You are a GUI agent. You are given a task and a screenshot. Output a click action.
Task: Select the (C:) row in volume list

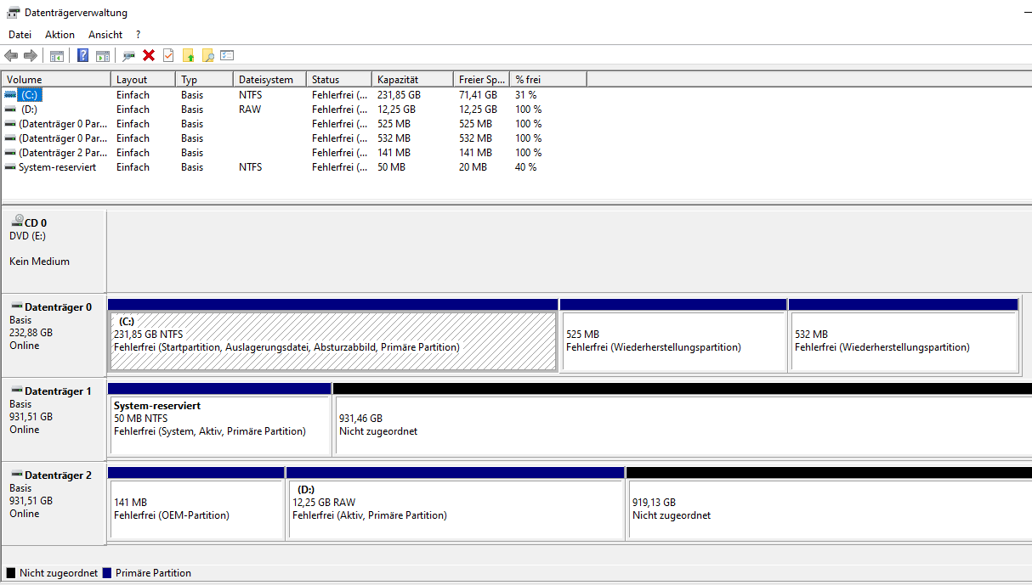[x=294, y=94]
